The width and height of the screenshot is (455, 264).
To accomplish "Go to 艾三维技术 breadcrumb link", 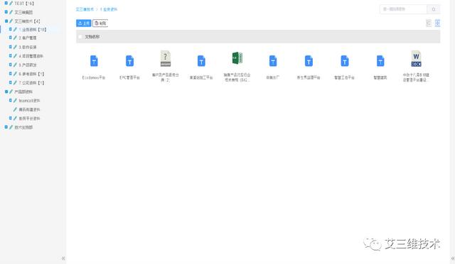I will pos(85,9).
